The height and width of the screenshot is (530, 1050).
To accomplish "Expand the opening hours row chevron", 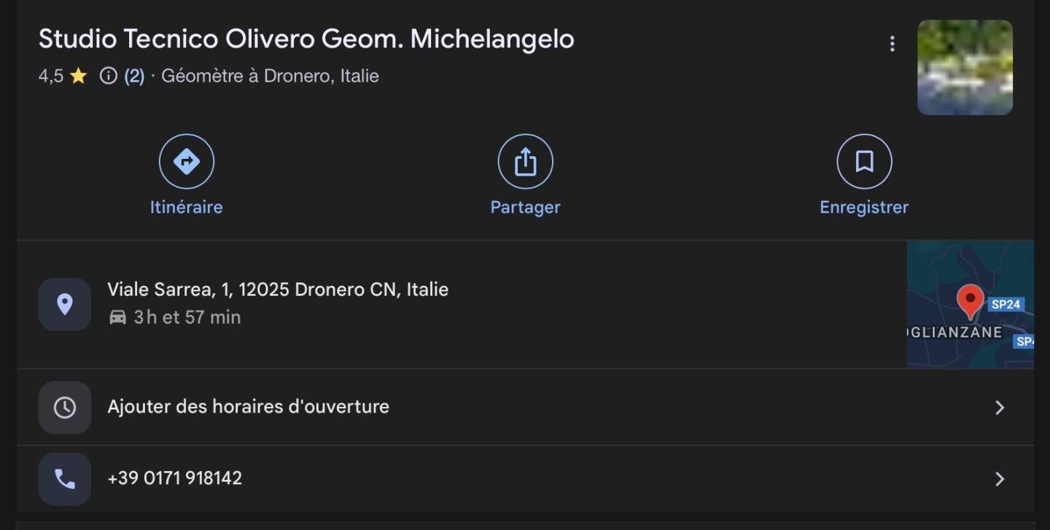I will pos(1000,408).
